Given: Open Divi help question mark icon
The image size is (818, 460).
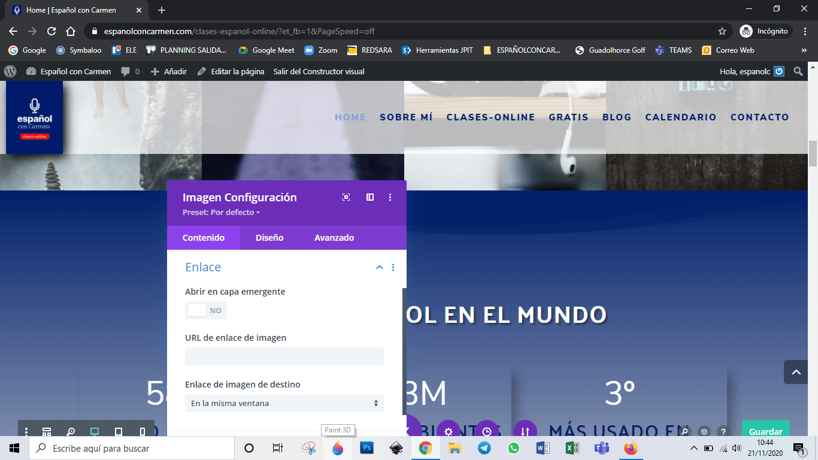Looking at the screenshot, I should click(723, 431).
